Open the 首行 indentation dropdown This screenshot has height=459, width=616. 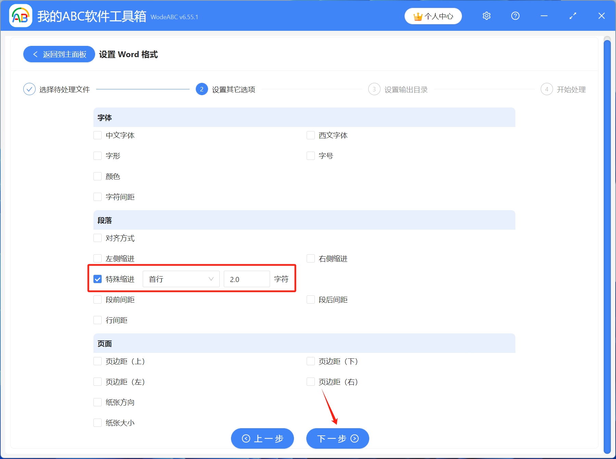(x=181, y=279)
